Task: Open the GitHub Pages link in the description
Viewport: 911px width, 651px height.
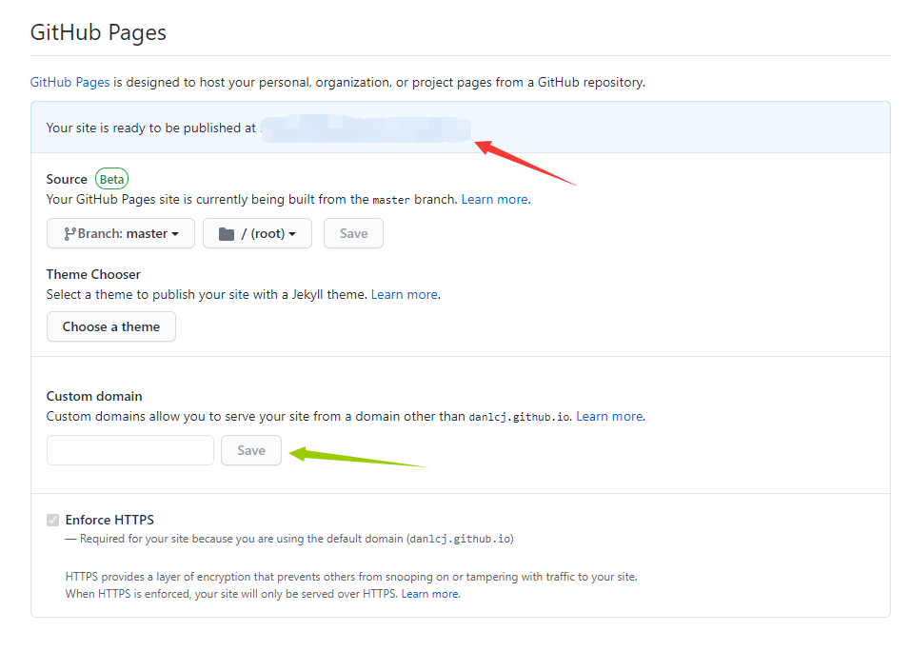Action: click(x=69, y=82)
